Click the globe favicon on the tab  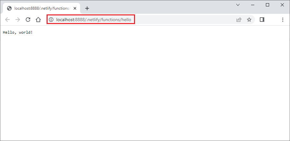pyautogui.click(x=9, y=8)
